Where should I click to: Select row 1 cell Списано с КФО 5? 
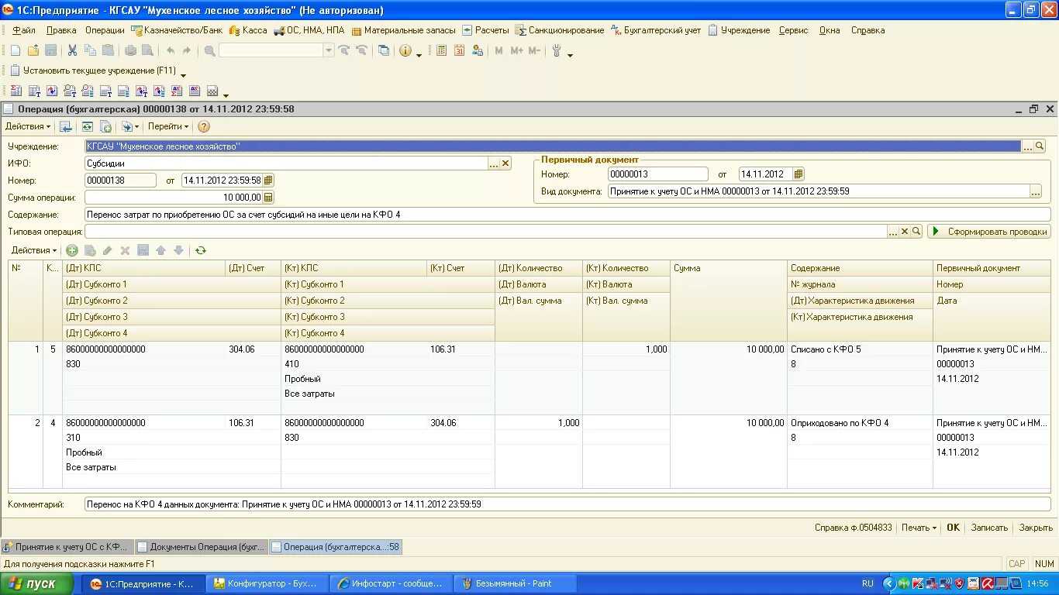[x=860, y=349]
